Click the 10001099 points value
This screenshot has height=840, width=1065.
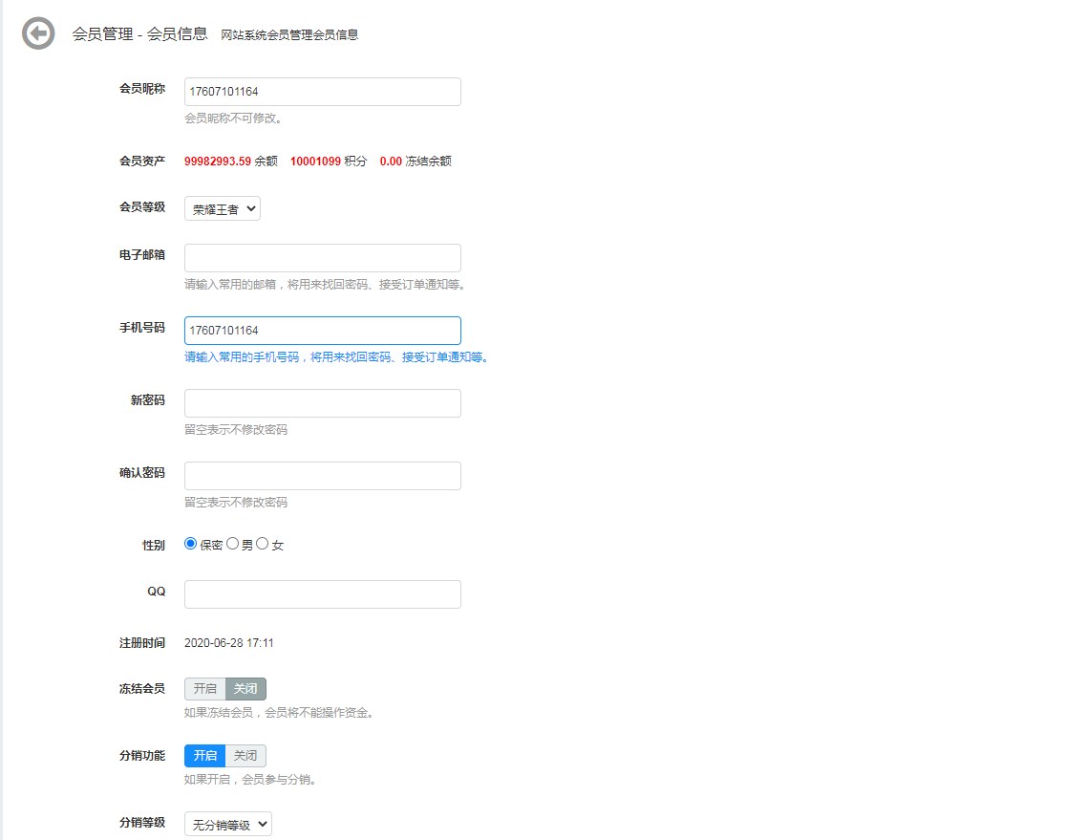click(317, 162)
